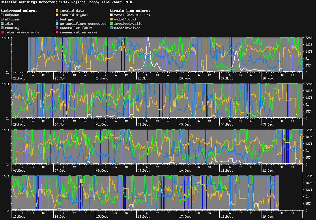This screenshot has height=220, width=316.
Task: Click the 'used/involved' legend label
Action: point(127,28)
